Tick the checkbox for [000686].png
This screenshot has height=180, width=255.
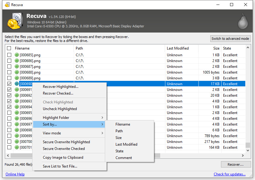[x=9, y=61]
